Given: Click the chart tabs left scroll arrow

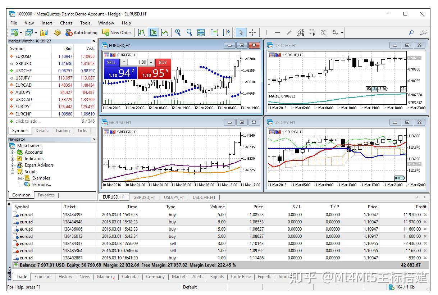Looking at the screenshot, I should [417, 197].
